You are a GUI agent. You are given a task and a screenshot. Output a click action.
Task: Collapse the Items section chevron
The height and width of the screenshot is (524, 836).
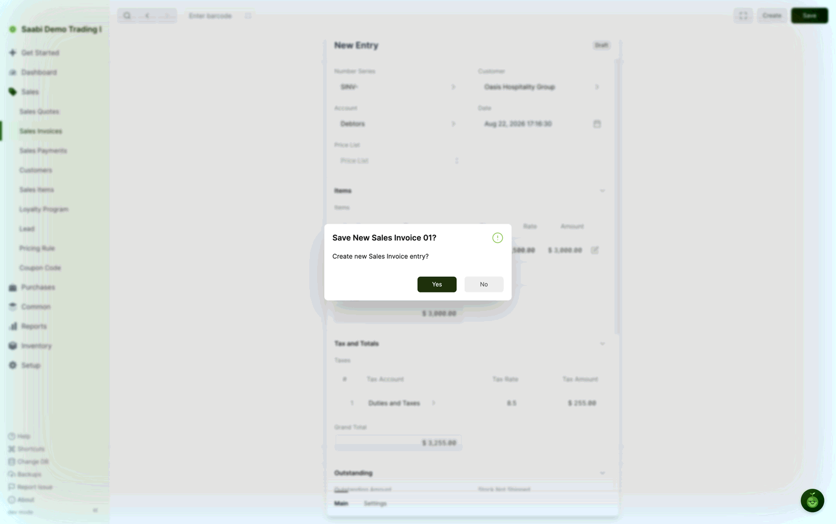point(602,191)
